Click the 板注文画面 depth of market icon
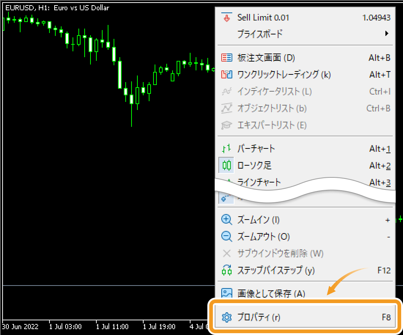Image resolution: width=403 pixels, height=335 pixels. click(x=227, y=58)
